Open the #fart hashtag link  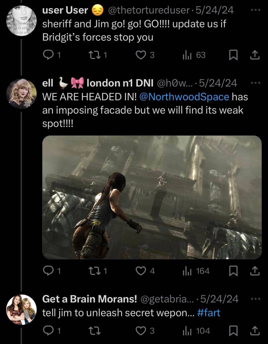[209, 313]
